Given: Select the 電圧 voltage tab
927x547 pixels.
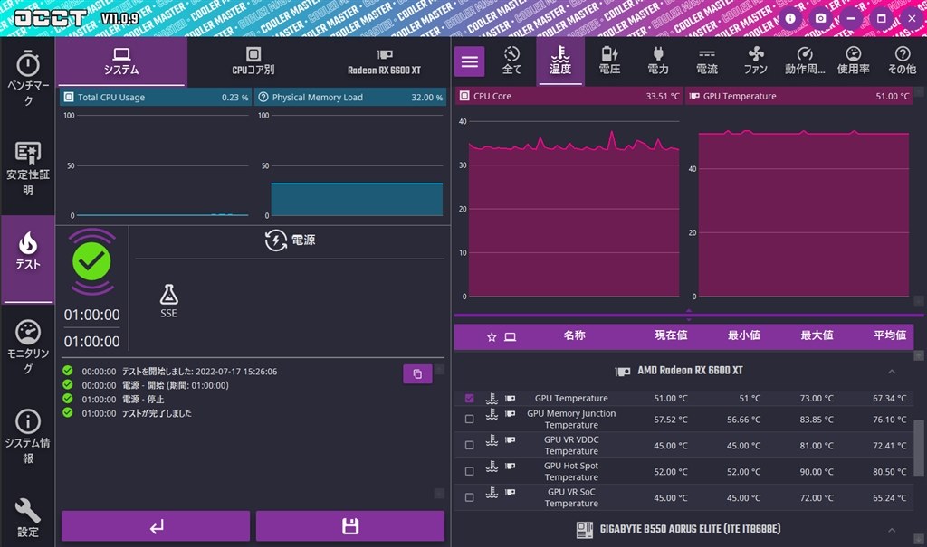Looking at the screenshot, I should 609,61.
